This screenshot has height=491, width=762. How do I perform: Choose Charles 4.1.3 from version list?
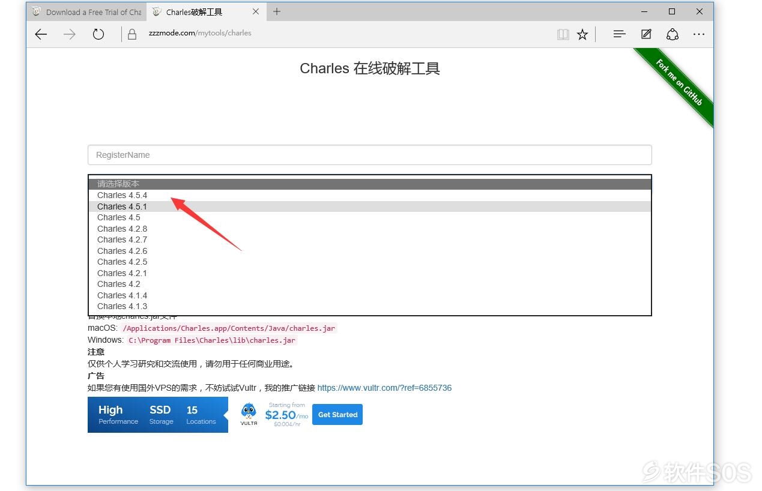[370, 306]
